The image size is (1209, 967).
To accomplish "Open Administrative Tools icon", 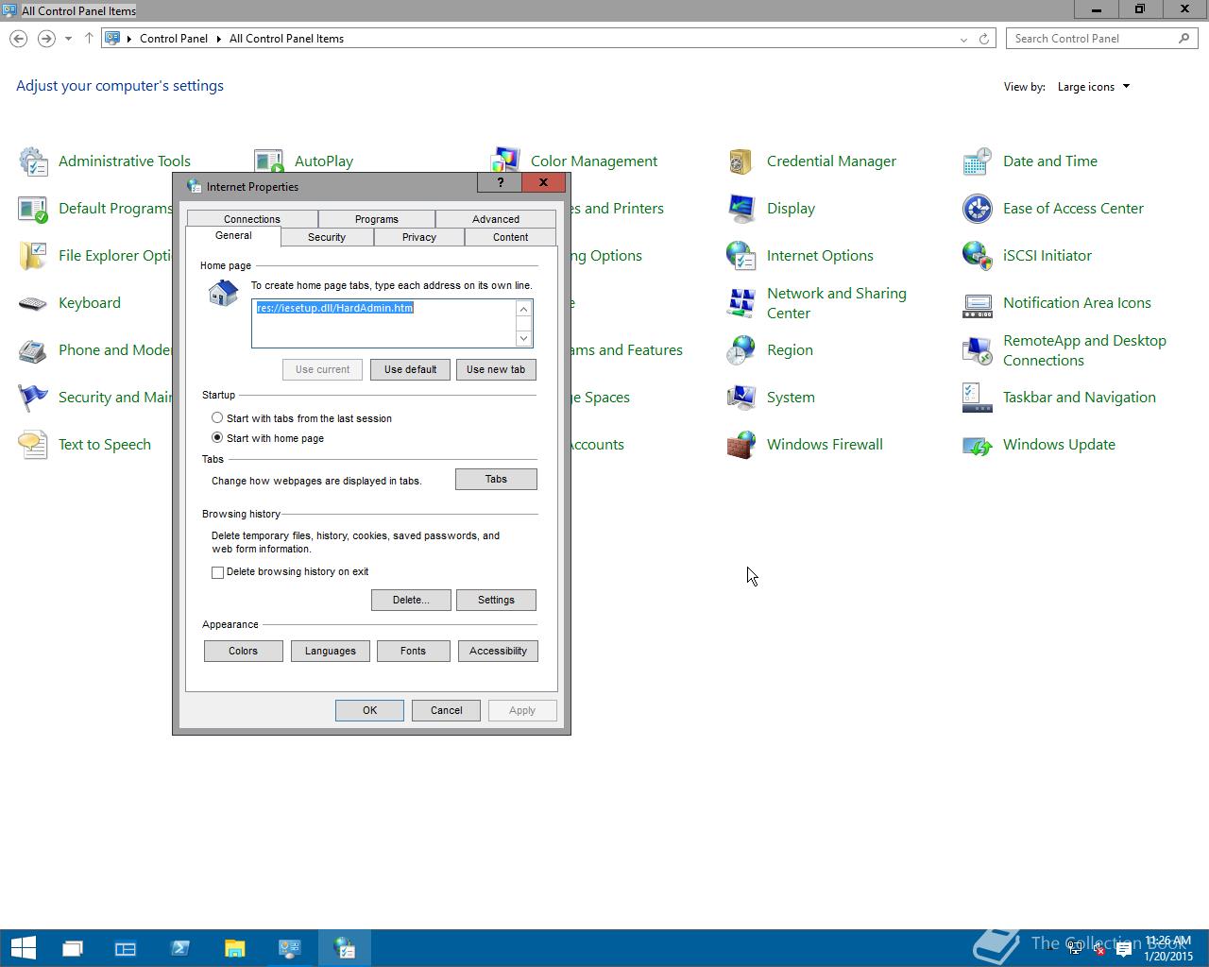I will pyautogui.click(x=33, y=161).
